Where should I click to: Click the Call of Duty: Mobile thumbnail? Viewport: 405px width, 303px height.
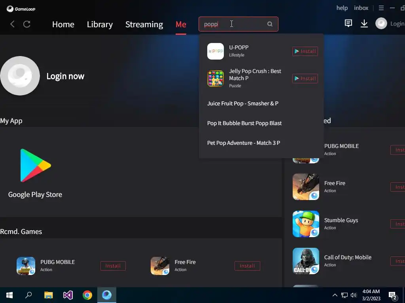[x=306, y=261]
